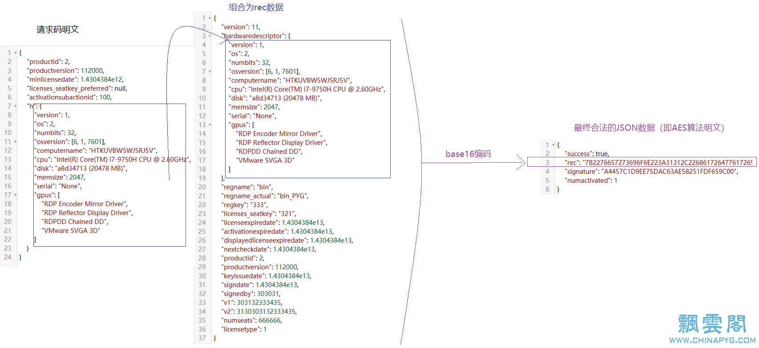Click "numseats": 666666 line

click(252, 320)
